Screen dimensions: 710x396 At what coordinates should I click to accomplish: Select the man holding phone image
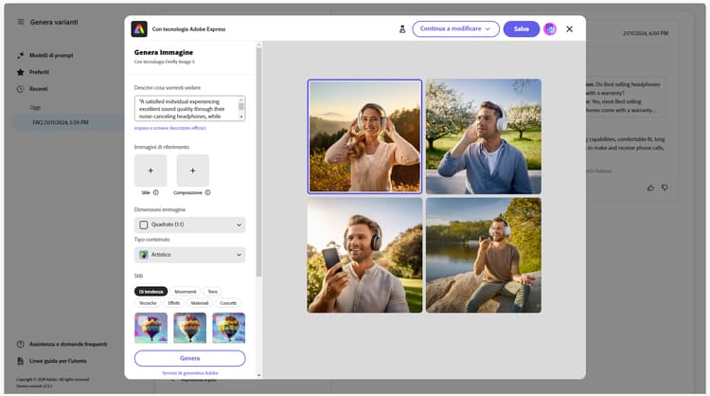pos(364,255)
